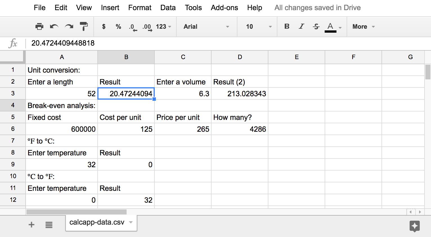The height and width of the screenshot is (237, 431).
Task: Click the vertical scrollbar thumb
Action: click(x=428, y=72)
